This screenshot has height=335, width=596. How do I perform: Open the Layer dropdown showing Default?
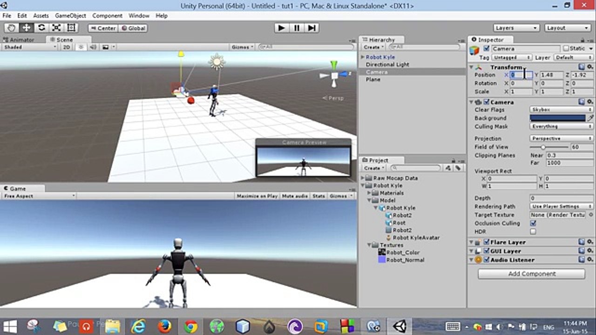click(573, 57)
